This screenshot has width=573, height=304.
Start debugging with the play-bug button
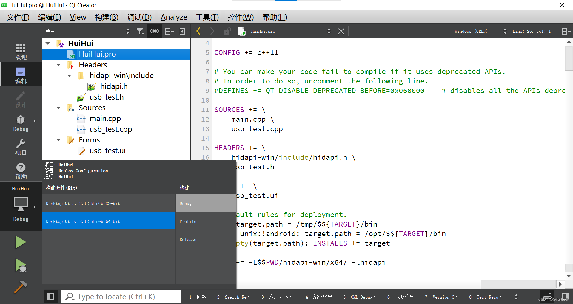21,265
